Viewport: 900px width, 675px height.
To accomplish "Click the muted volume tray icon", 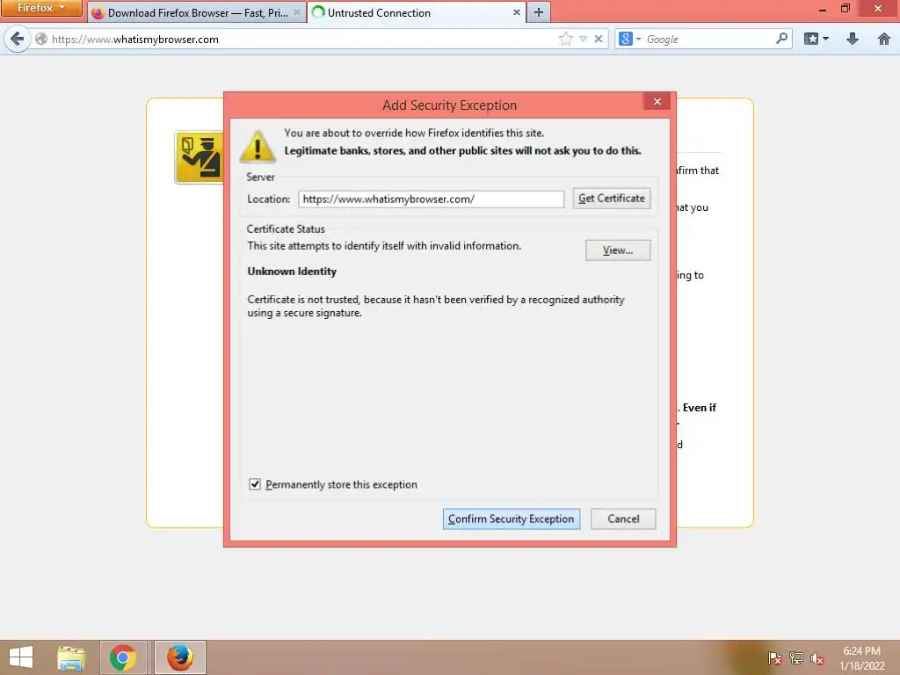I will point(817,657).
